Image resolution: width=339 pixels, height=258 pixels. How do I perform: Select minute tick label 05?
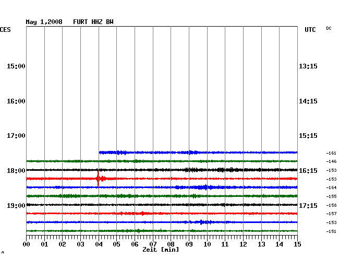[x=116, y=244]
